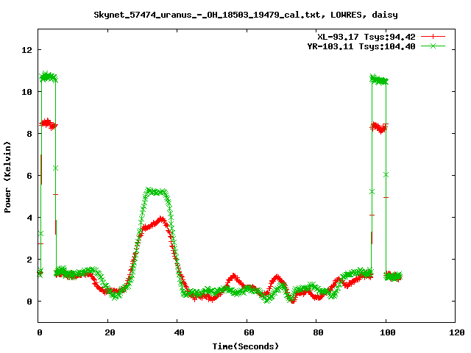The width and height of the screenshot is (471, 353).
Task: Click the red XL legend line sample
Action: pos(433,37)
